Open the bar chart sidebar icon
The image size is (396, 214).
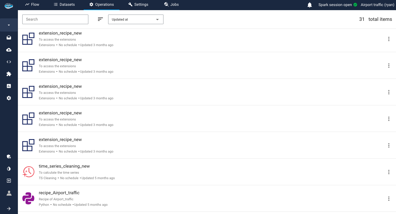click(x=9, y=86)
